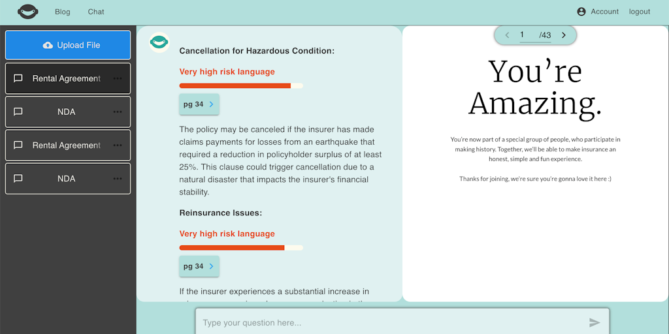Click the Hazardous Condition risk level bar
This screenshot has height=334, width=669.
click(x=240, y=85)
